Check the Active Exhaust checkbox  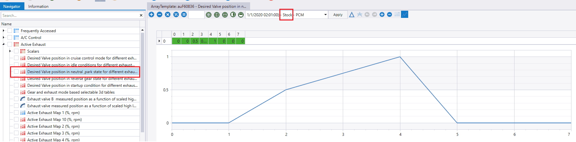(x=10, y=45)
